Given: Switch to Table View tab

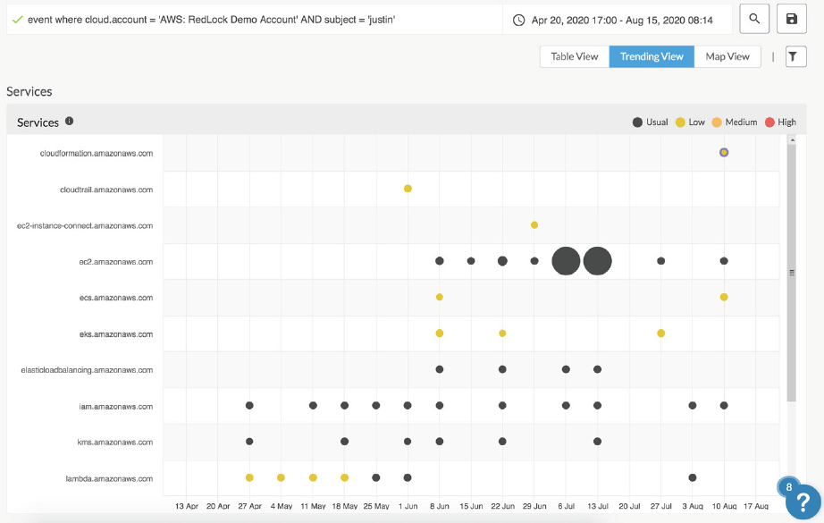Looking at the screenshot, I should pyautogui.click(x=574, y=56).
